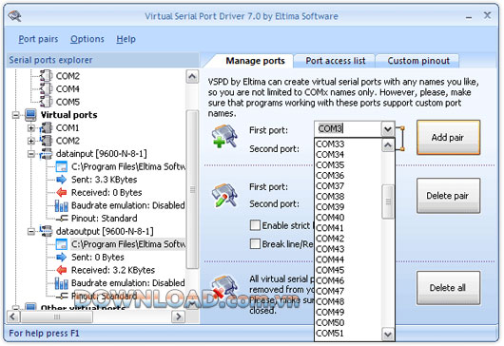Open the Port pairs menu
Screen dimensions: 504x346
[x=38, y=39]
